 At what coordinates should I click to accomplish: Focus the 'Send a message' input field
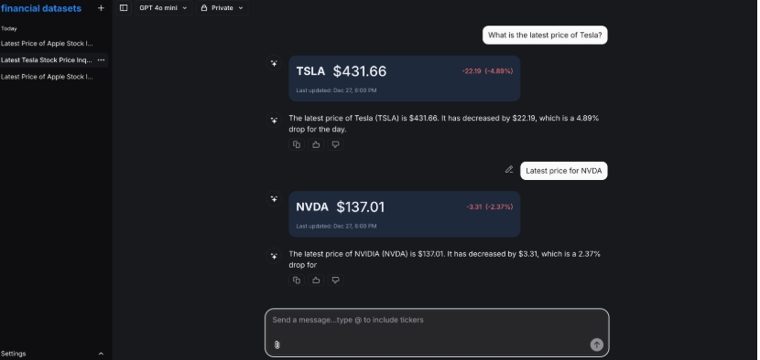436,325
